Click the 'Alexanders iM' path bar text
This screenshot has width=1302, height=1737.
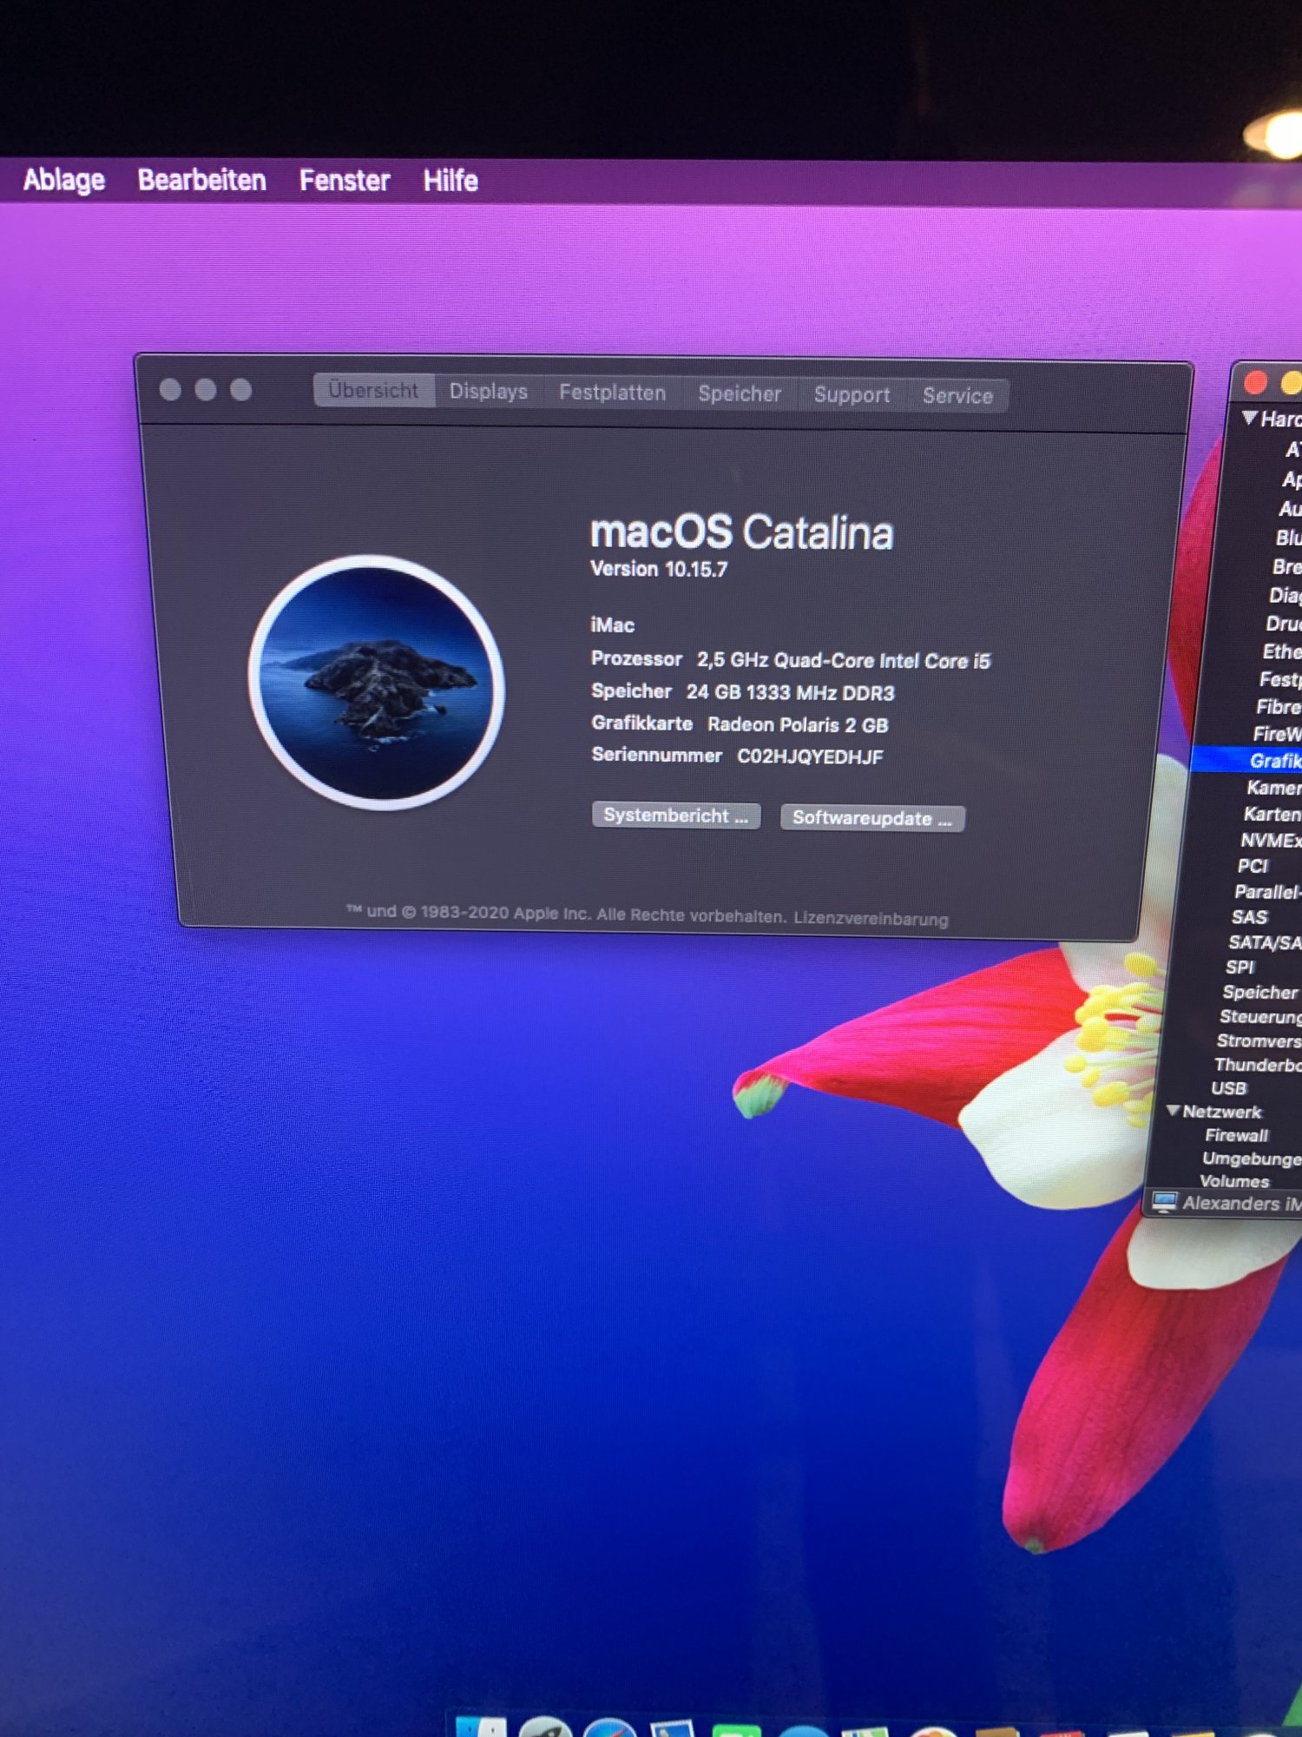(1242, 1203)
